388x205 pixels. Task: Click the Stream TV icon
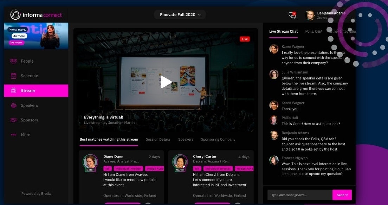click(14, 91)
